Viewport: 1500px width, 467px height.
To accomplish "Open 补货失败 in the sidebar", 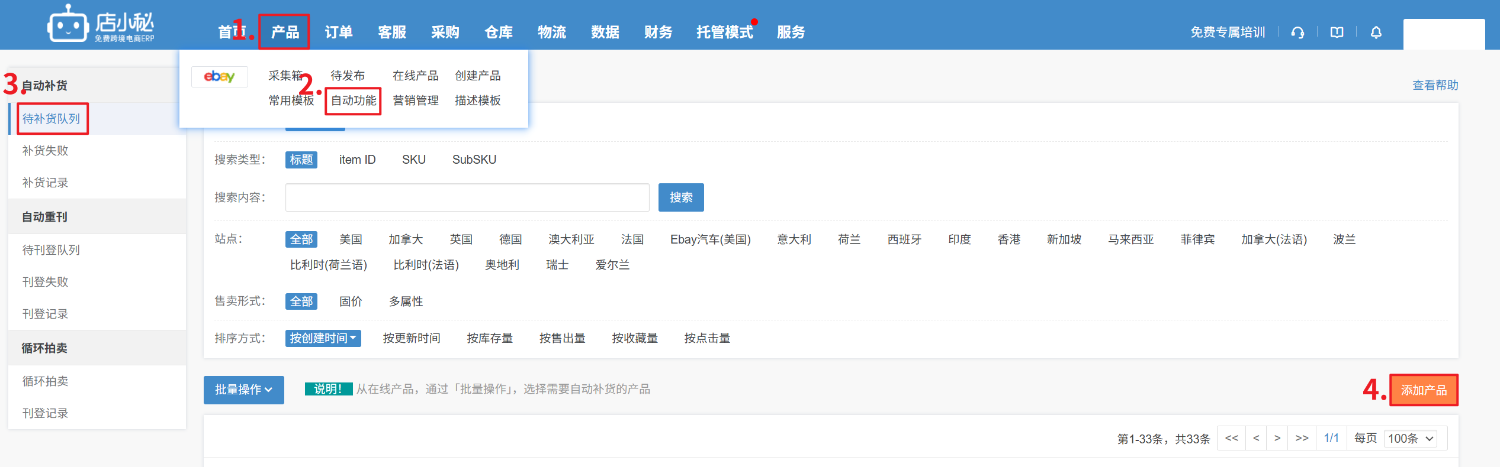I will (46, 151).
